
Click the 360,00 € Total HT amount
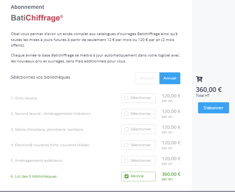pyautogui.click(x=209, y=89)
